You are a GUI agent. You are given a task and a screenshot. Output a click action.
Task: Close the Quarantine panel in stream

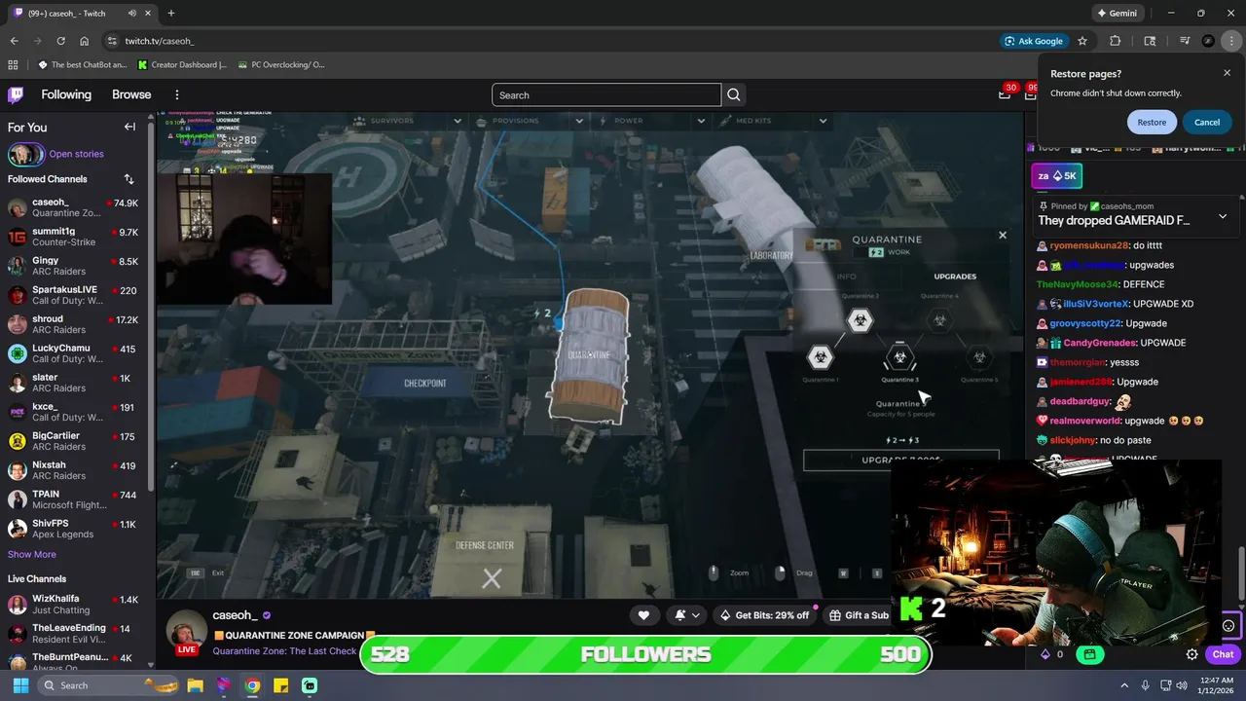1002,235
